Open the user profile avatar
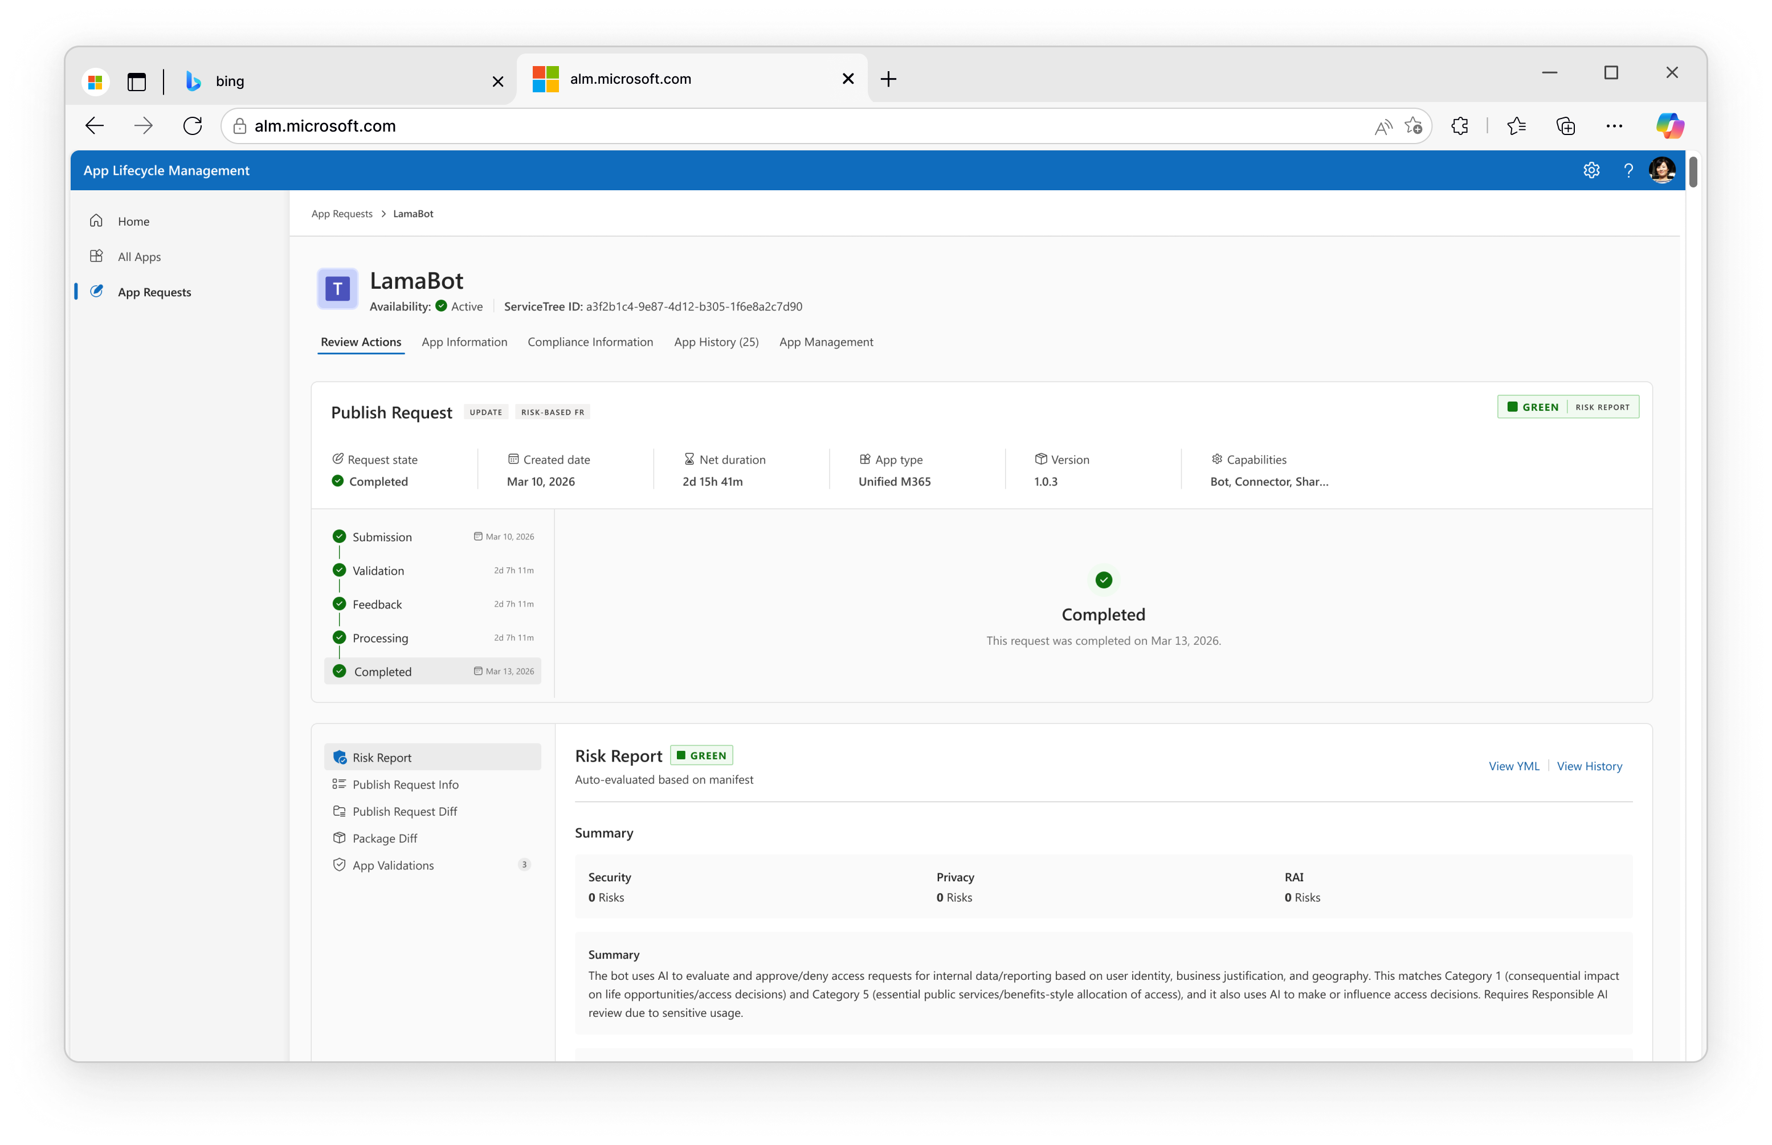 click(1662, 170)
